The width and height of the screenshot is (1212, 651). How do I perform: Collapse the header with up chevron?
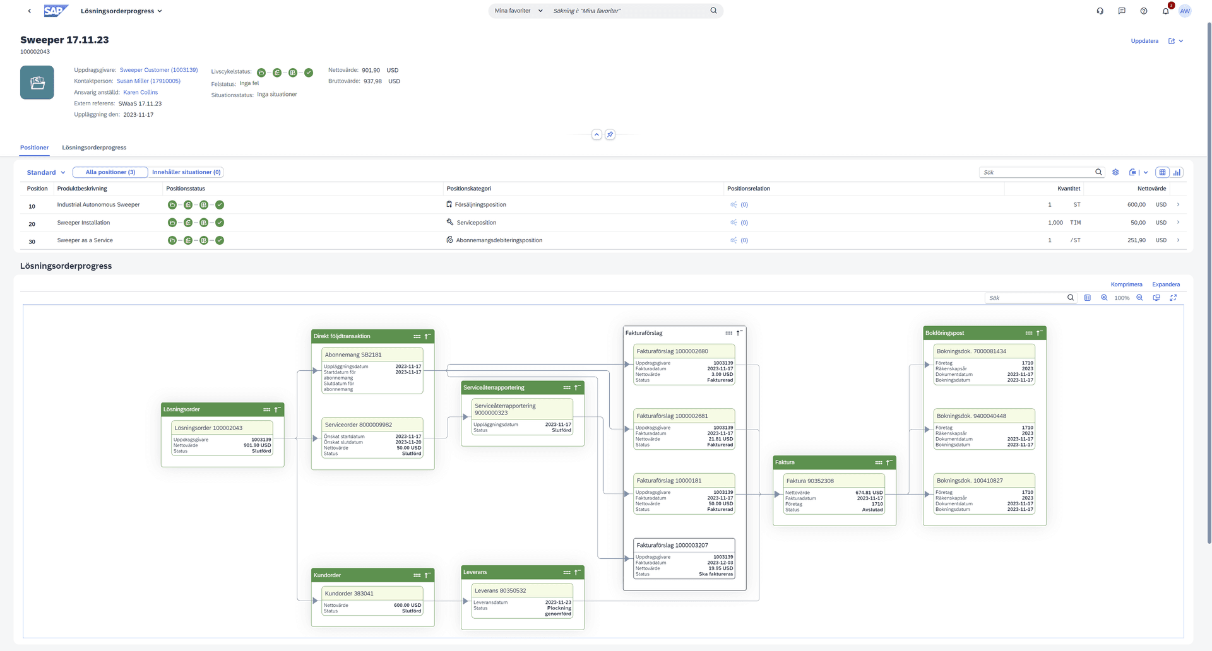pyautogui.click(x=597, y=134)
